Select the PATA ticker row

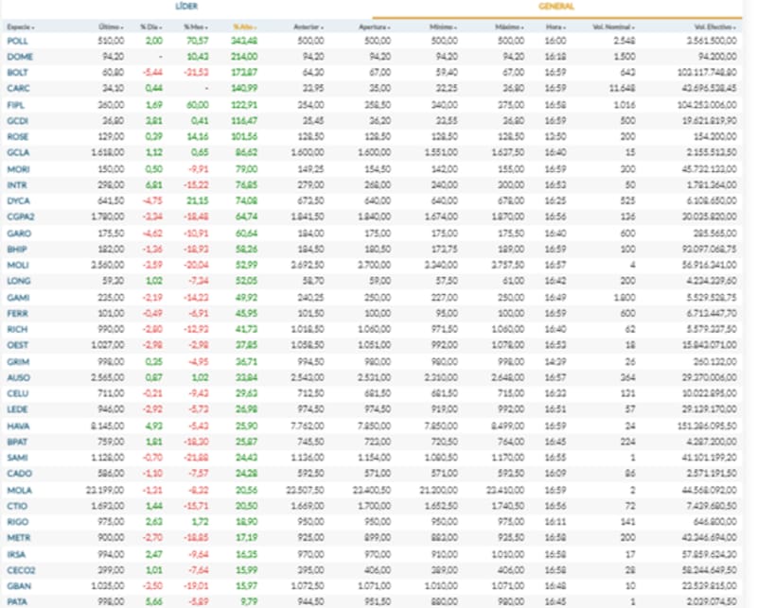coord(16,600)
